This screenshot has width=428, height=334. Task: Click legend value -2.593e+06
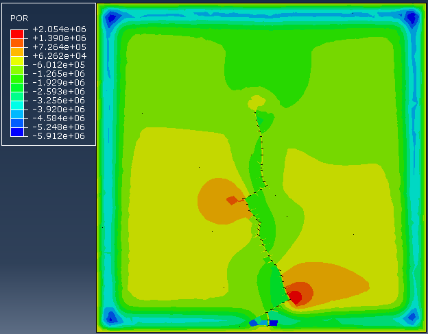58,92
